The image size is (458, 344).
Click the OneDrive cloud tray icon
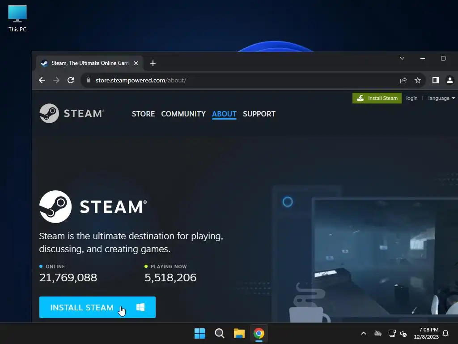tap(378, 333)
